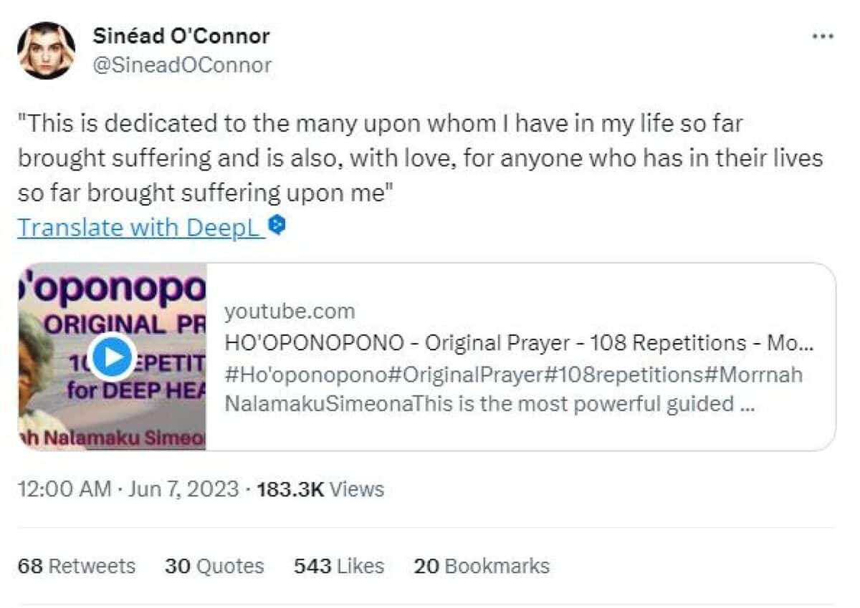Click the 68 Retweets counter
The height and width of the screenshot is (608, 860).
point(77,566)
